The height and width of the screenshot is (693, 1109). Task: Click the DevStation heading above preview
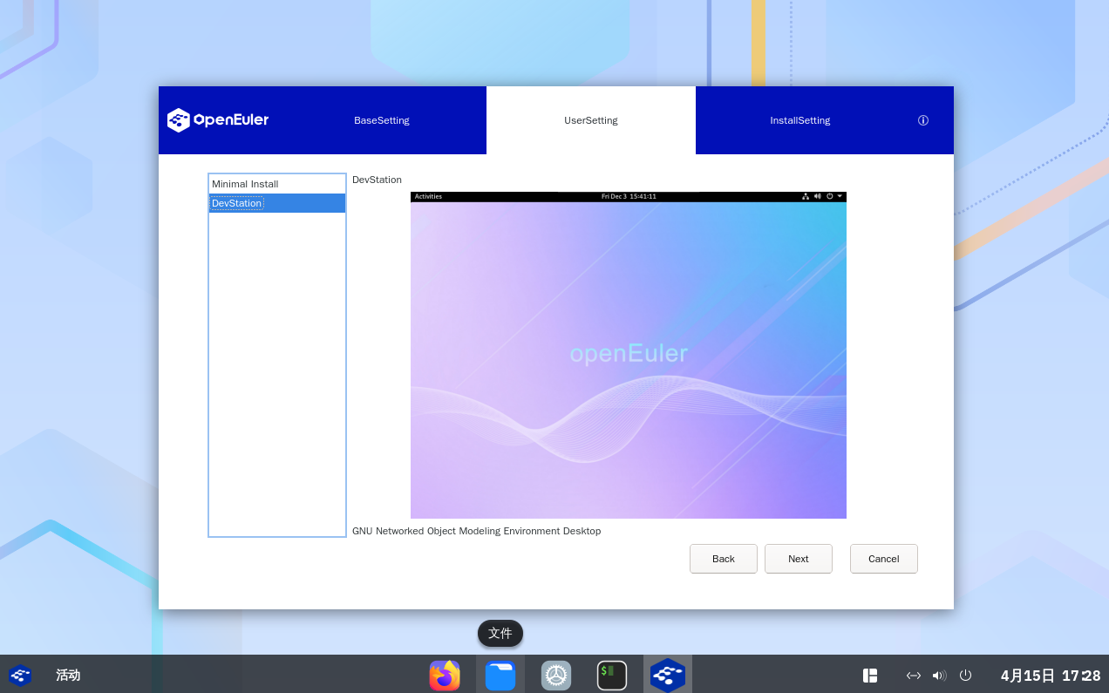click(377, 180)
